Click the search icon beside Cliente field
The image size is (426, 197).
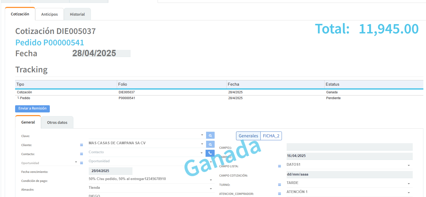click(x=210, y=145)
